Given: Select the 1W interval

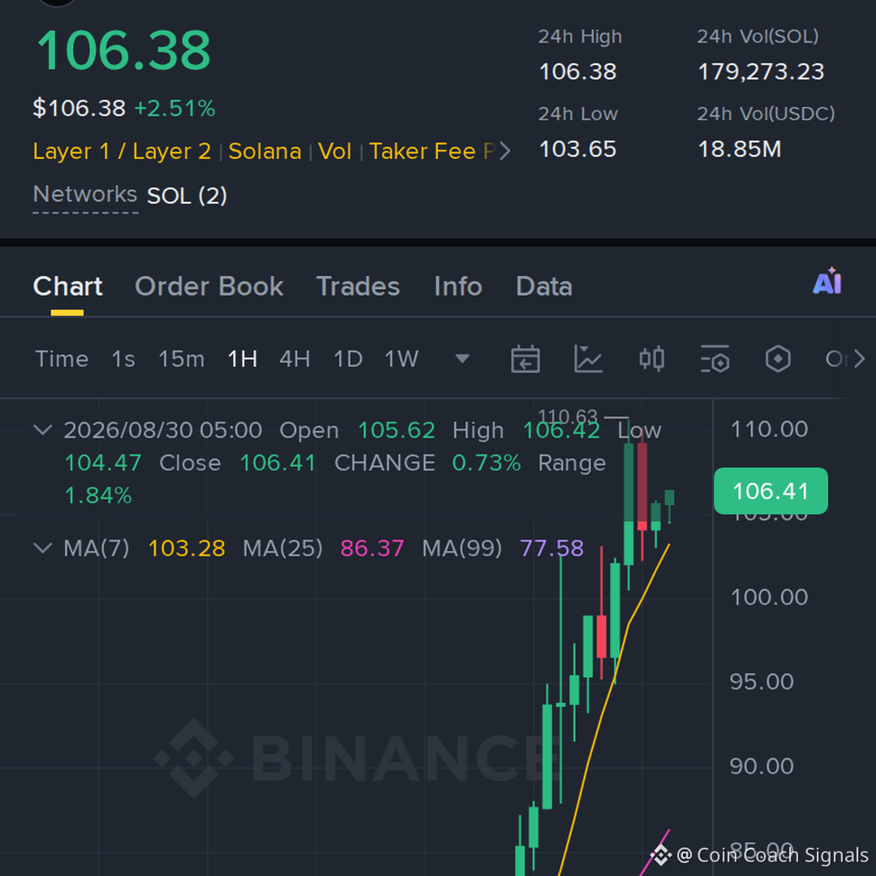Looking at the screenshot, I should tap(401, 359).
